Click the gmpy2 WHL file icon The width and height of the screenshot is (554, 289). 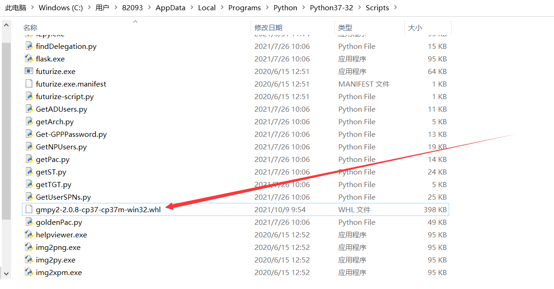pyautogui.click(x=28, y=209)
